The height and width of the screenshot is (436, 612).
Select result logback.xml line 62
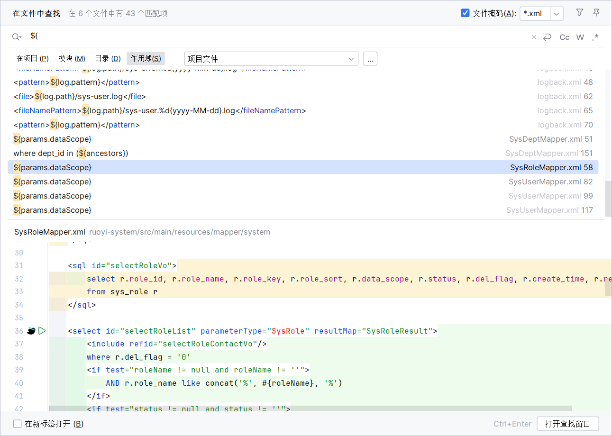[x=303, y=96]
